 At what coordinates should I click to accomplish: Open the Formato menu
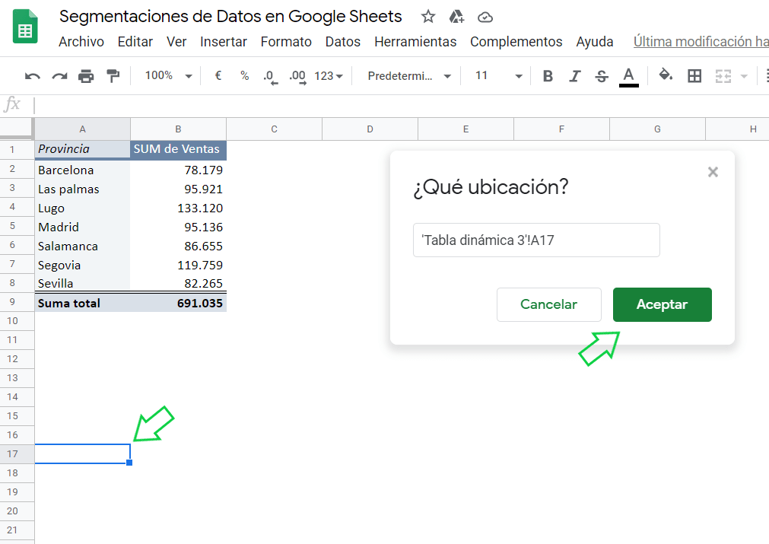(x=286, y=42)
